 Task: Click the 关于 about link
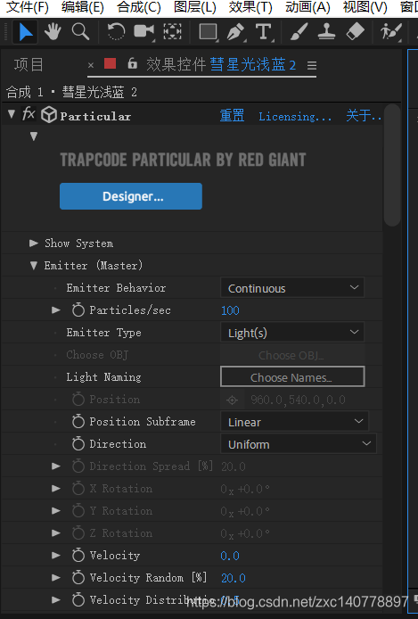coord(363,116)
